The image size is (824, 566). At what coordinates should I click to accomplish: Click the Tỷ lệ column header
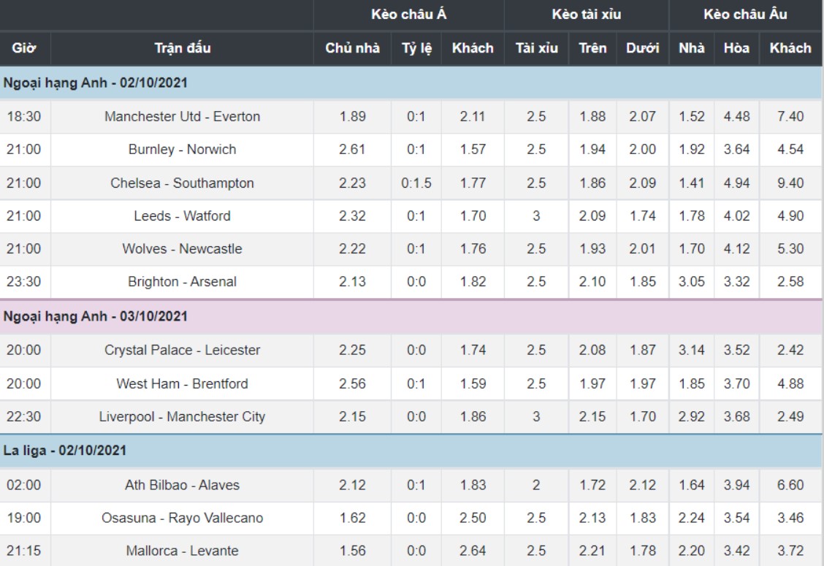point(416,47)
